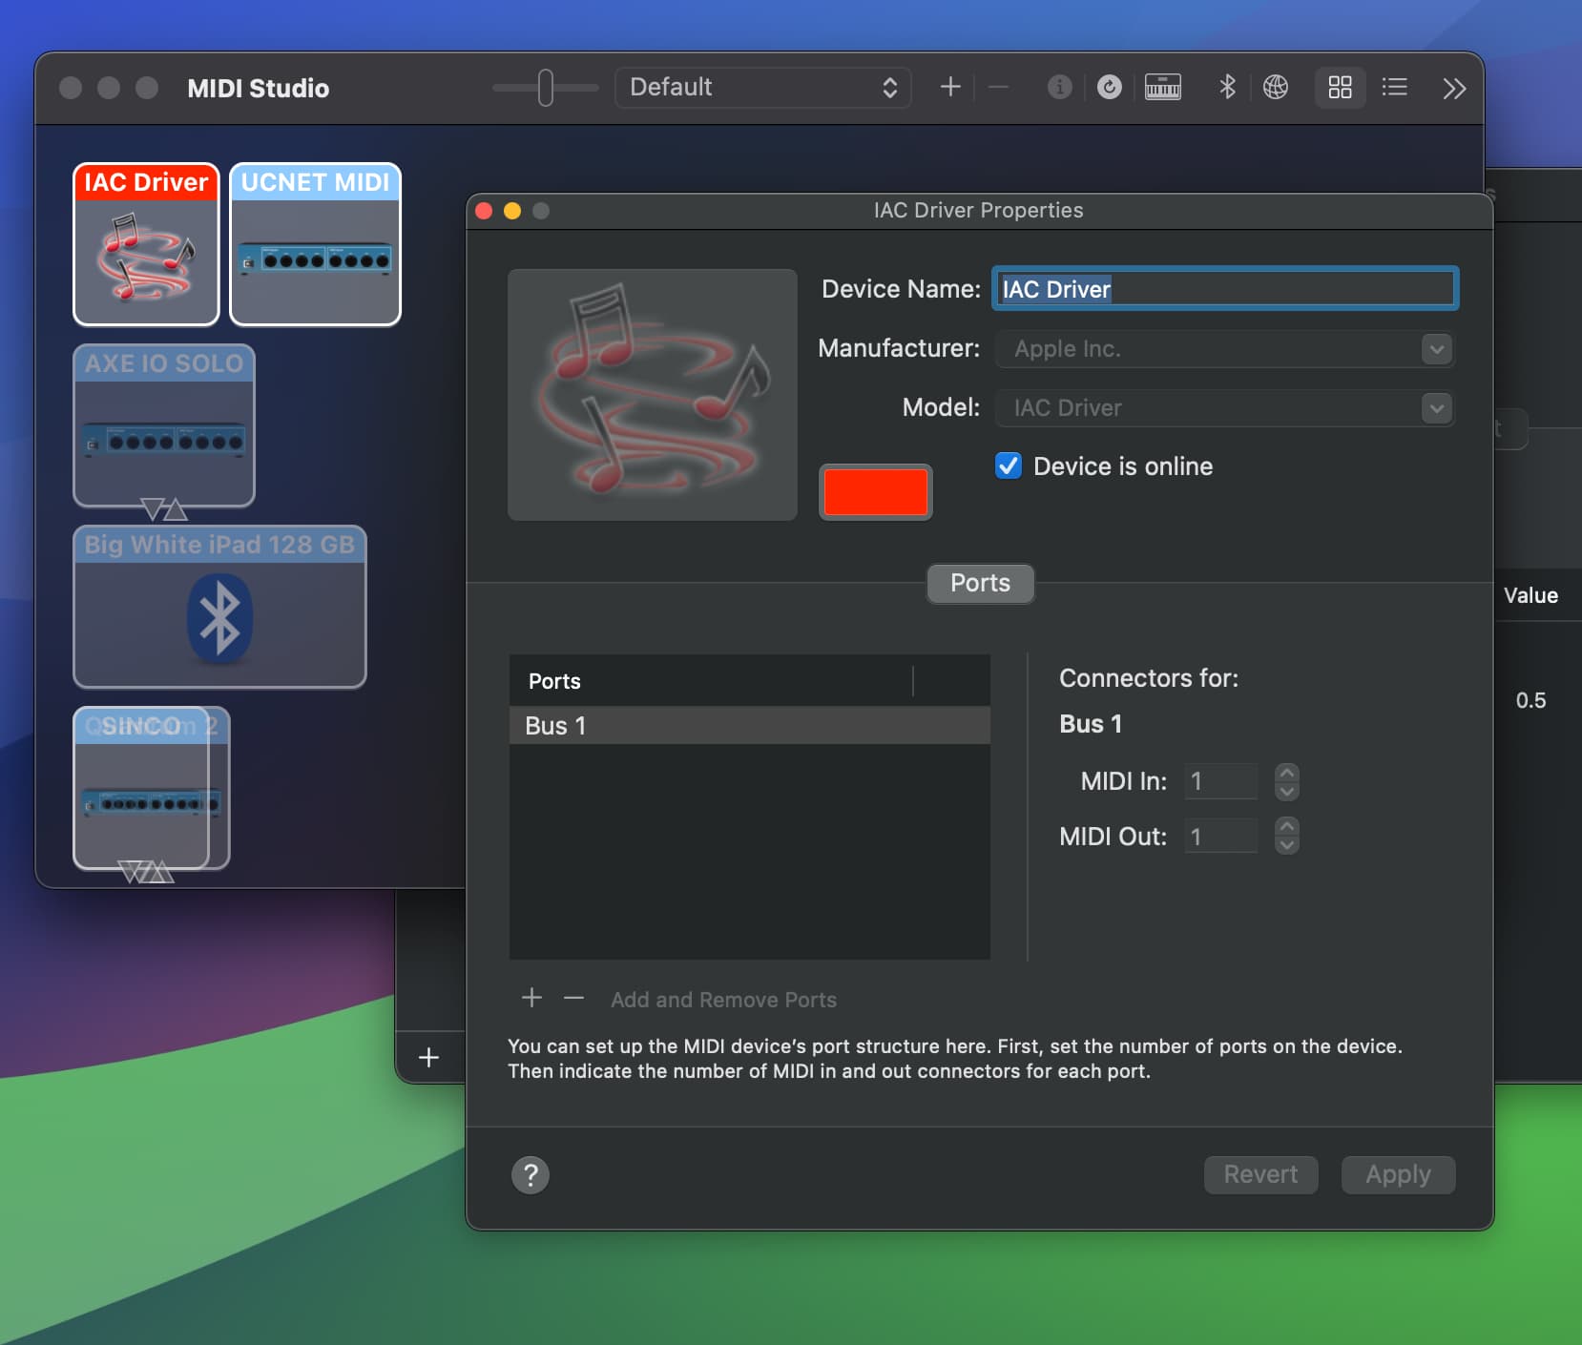Click the Device Name text field

tap(1225, 289)
